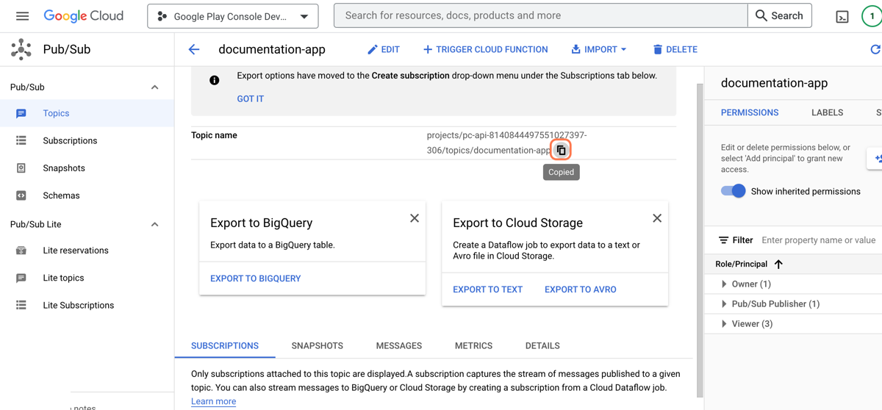Click the Schemas sidebar icon
This screenshot has height=410, width=882.
coord(21,195)
